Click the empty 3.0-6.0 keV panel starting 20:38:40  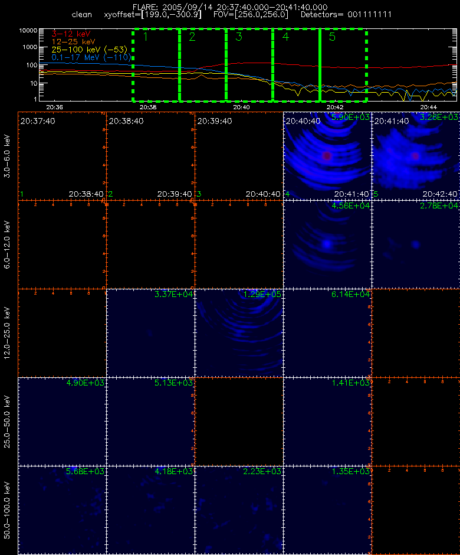tap(150, 156)
